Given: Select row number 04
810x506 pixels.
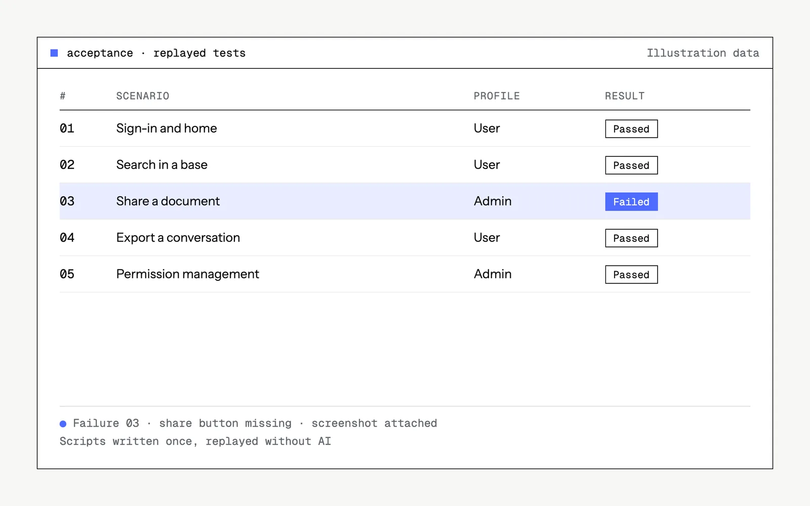Looking at the screenshot, I should click(67, 238).
